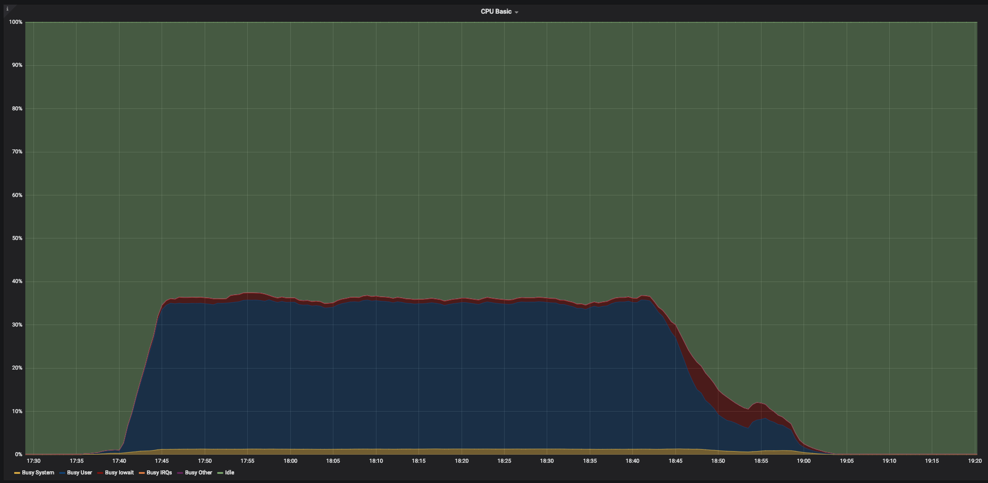Click the 18:45 tick on the time axis

(675, 461)
